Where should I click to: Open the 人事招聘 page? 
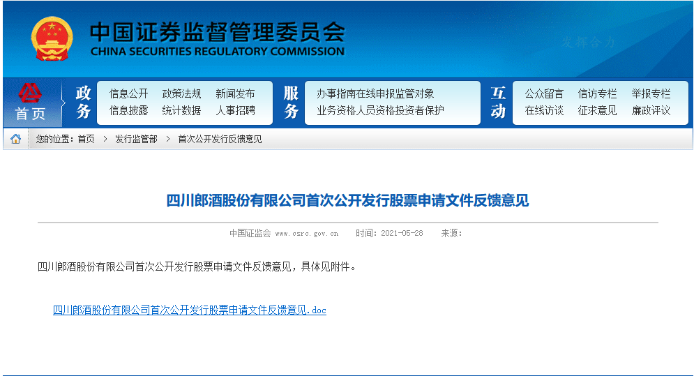point(235,110)
